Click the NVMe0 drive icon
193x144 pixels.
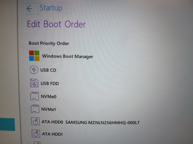(x=35, y=96)
